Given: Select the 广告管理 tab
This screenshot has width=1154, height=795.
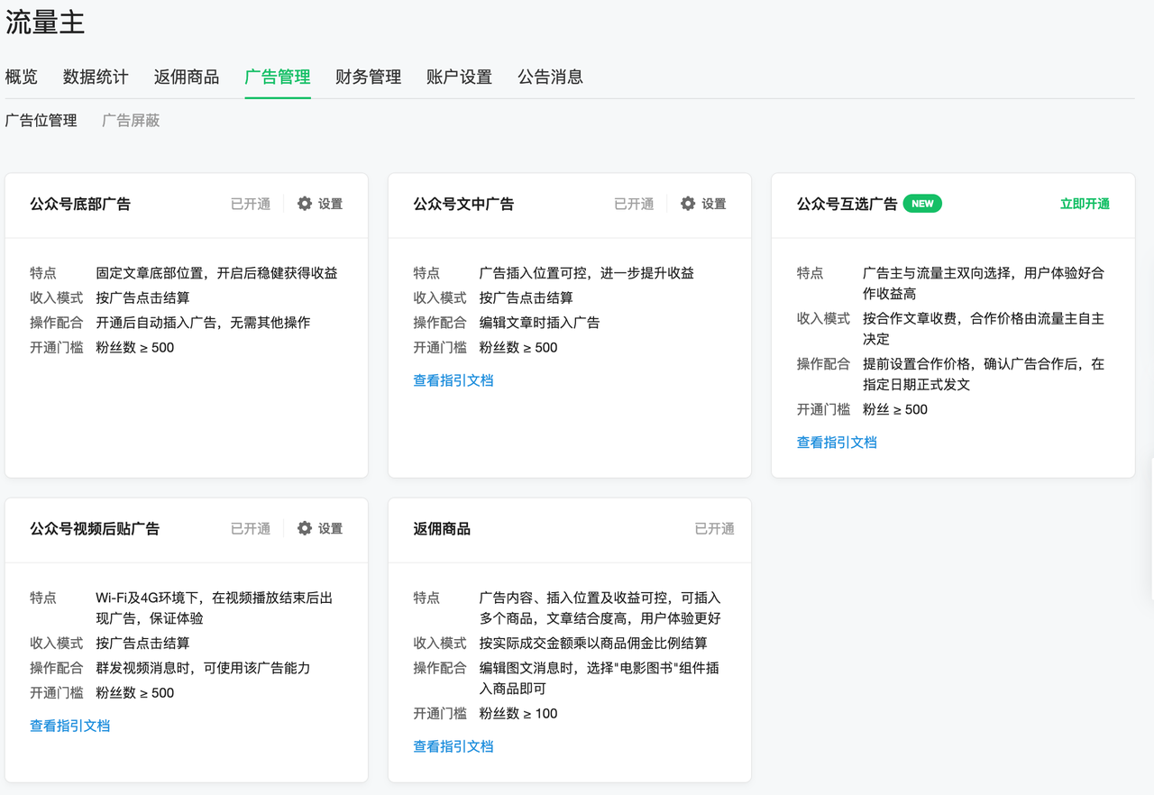Looking at the screenshot, I should 278,77.
